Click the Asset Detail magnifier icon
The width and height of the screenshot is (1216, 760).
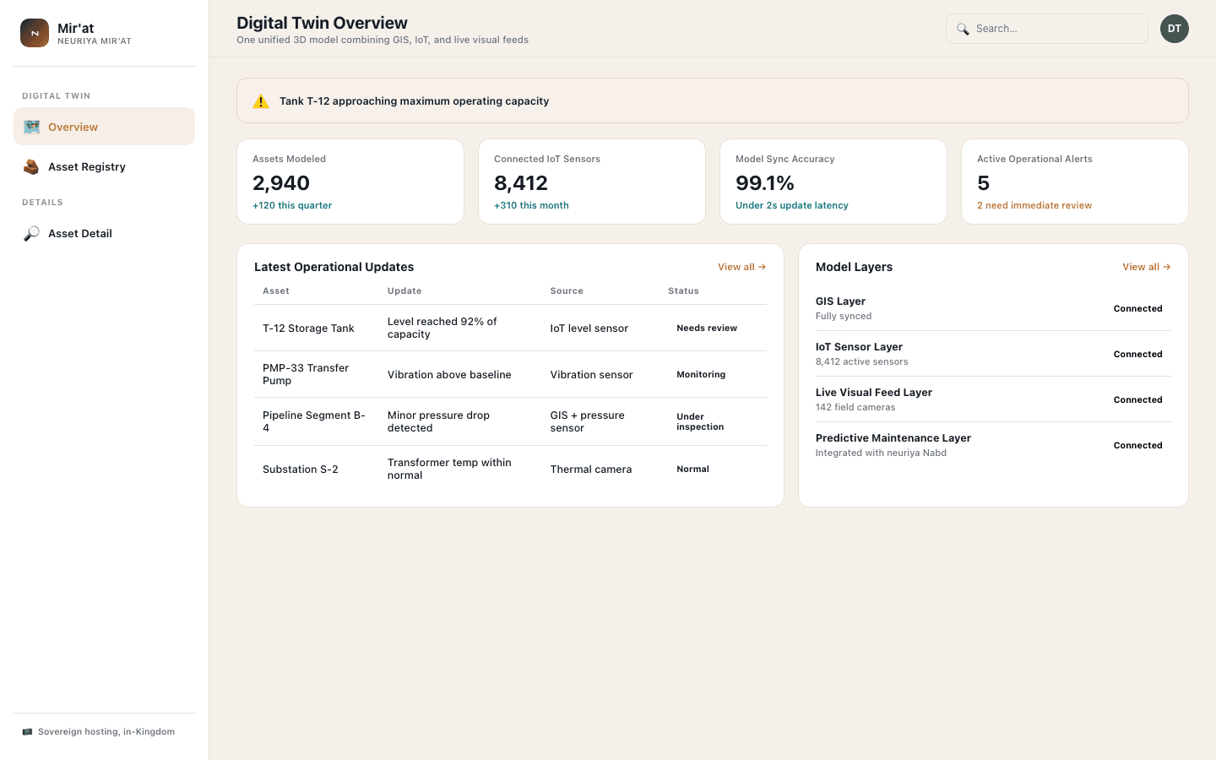pyautogui.click(x=31, y=233)
